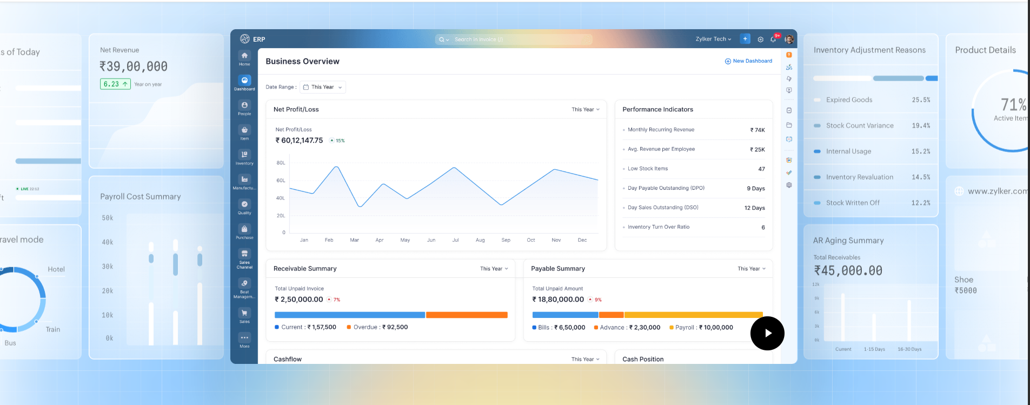Click the blue Current receivable bar segment
This screenshot has height=405, width=1030.
(x=350, y=315)
